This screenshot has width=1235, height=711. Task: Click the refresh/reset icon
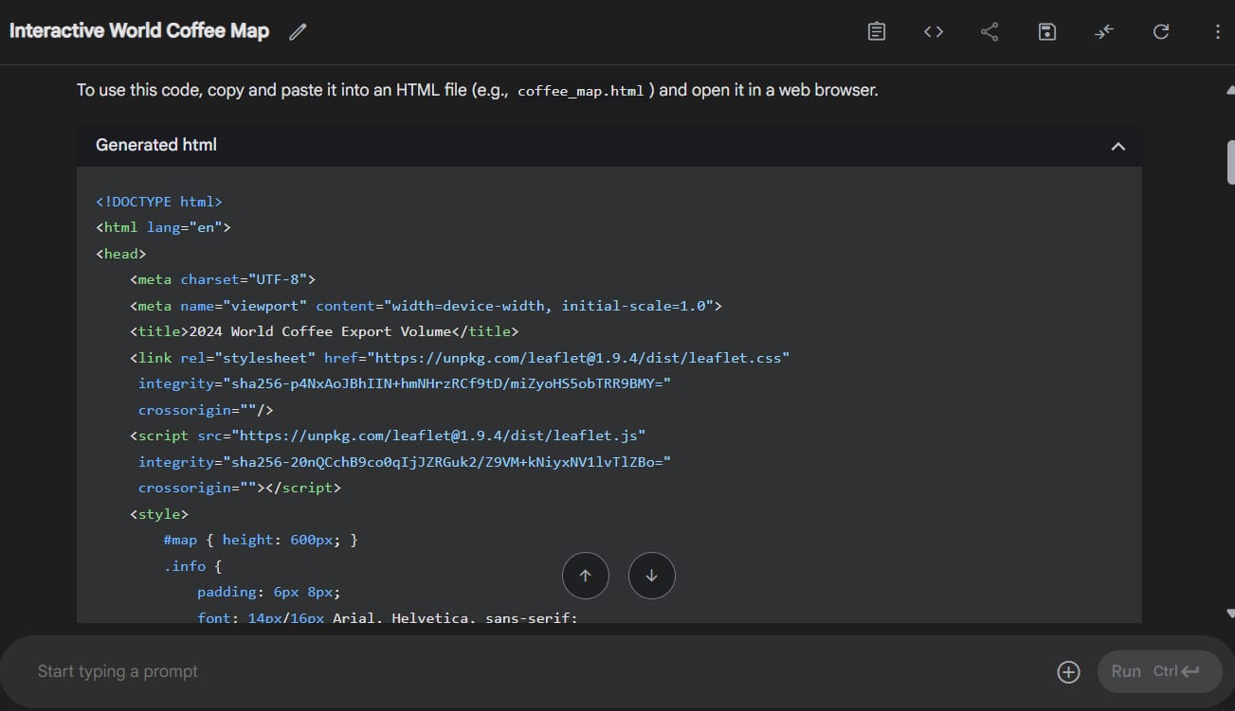click(1160, 31)
